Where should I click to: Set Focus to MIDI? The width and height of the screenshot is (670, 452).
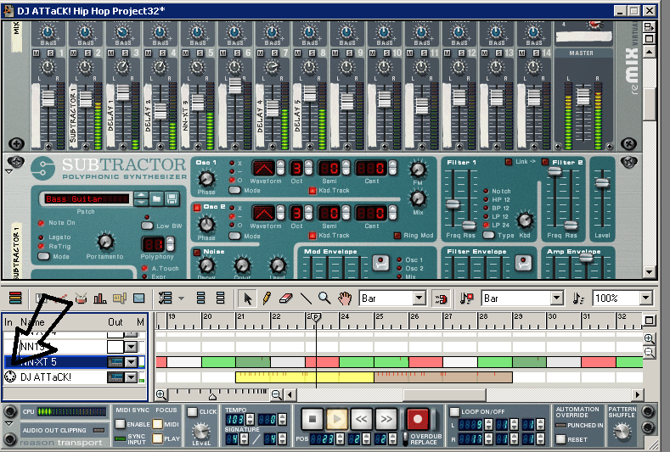click(157, 424)
